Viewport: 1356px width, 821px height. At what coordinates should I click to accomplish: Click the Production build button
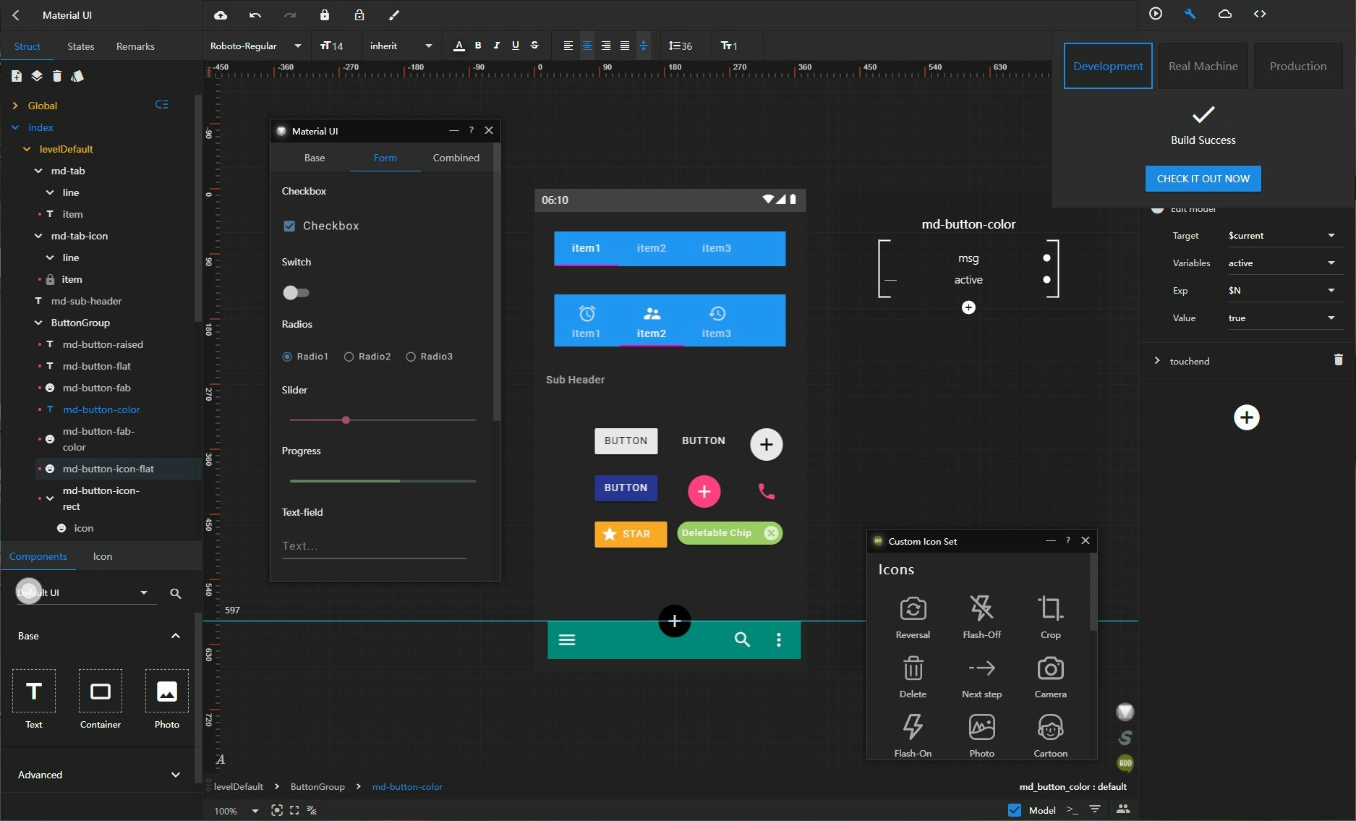(1297, 66)
